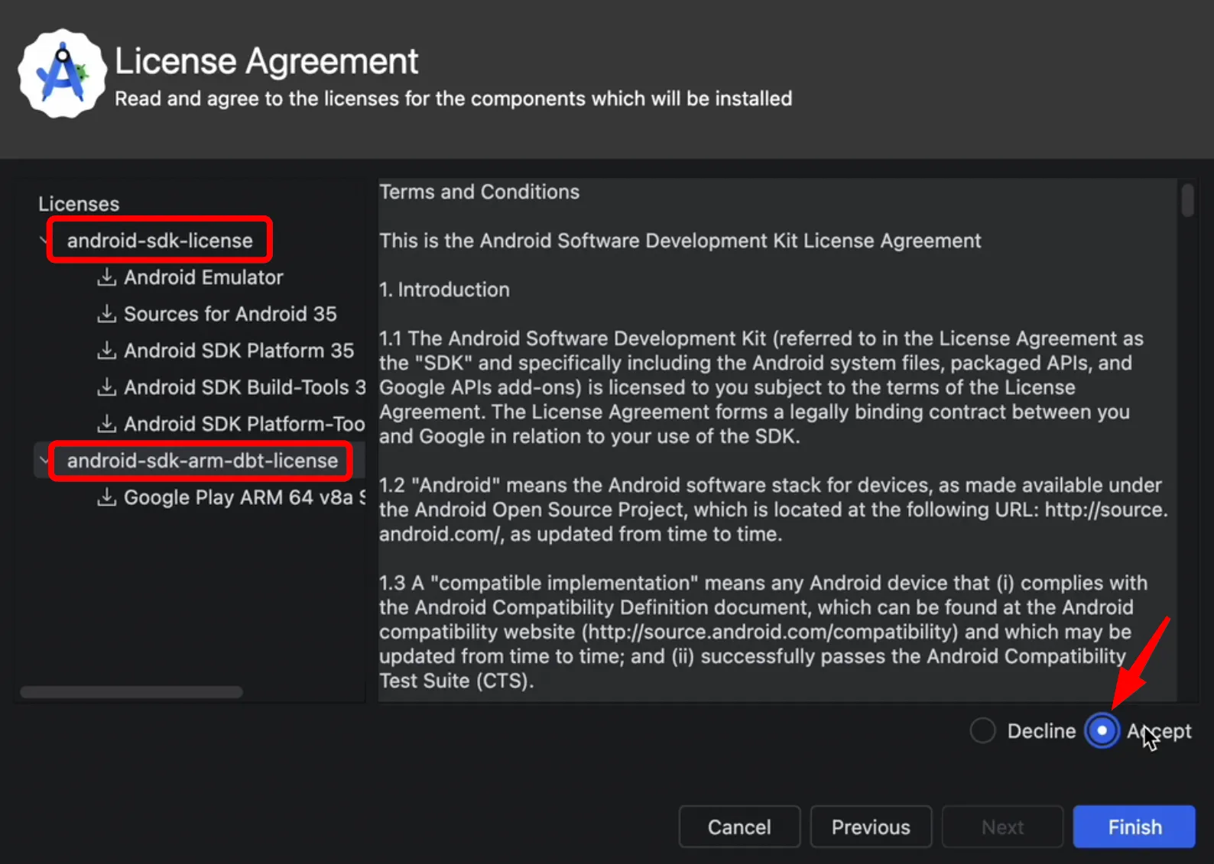
Task: Click the Terms and Conditions heading
Action: 479,192
